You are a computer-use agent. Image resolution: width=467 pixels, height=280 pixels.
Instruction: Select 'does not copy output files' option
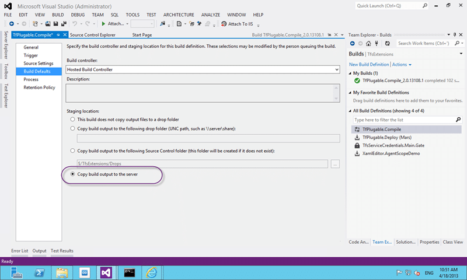(x=72, y=120)
